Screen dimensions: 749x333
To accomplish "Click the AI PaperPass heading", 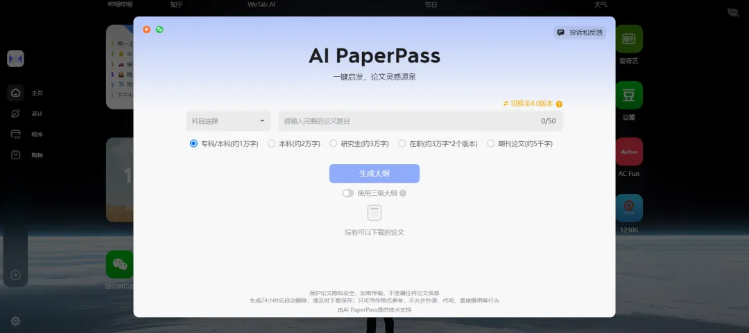I will pyautogui.click(x=374, y=56).
